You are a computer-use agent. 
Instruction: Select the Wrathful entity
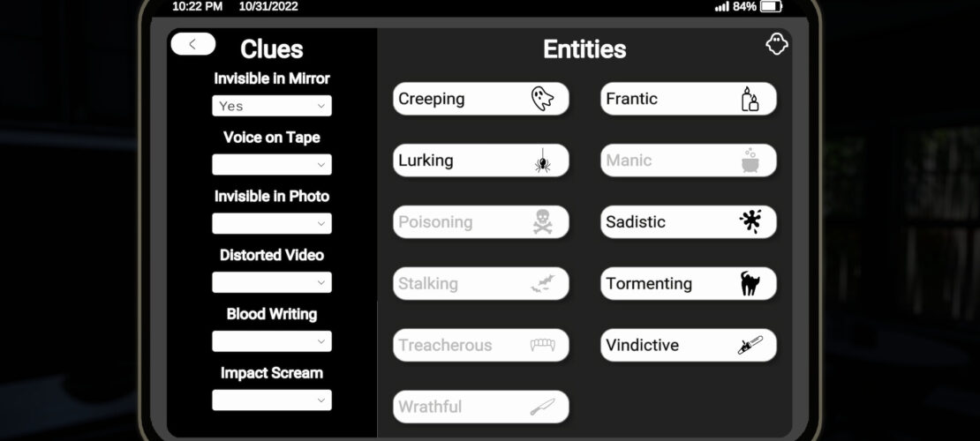coord(480,407)
